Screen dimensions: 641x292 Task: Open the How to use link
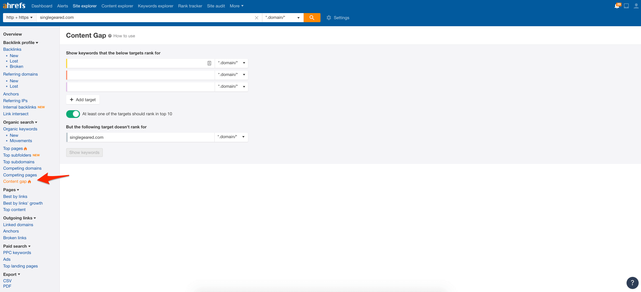point(124,36)
